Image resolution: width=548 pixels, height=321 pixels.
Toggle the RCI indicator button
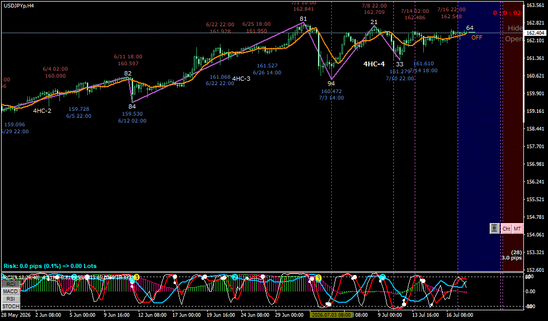(11, 284)
